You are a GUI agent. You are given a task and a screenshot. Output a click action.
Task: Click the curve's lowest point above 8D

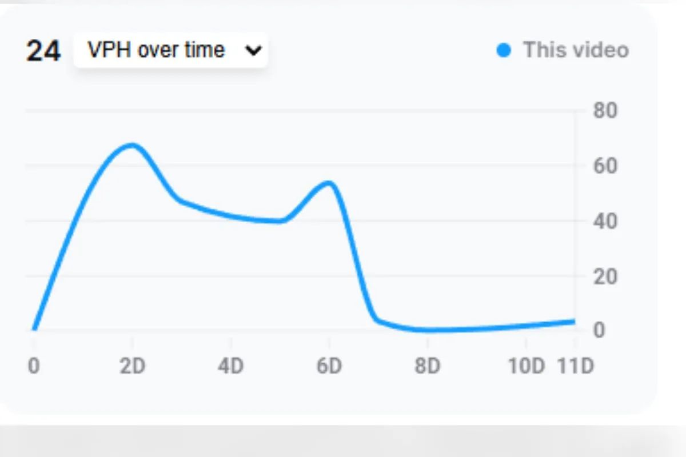click(x=428, y=330)
